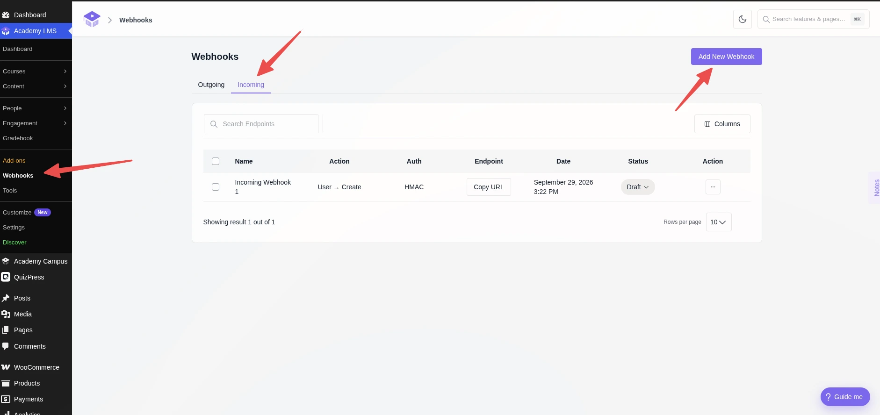Select the Incoming tab
Image resolution: width=880 pixels, height=415 pixels.
click(251, 85)
